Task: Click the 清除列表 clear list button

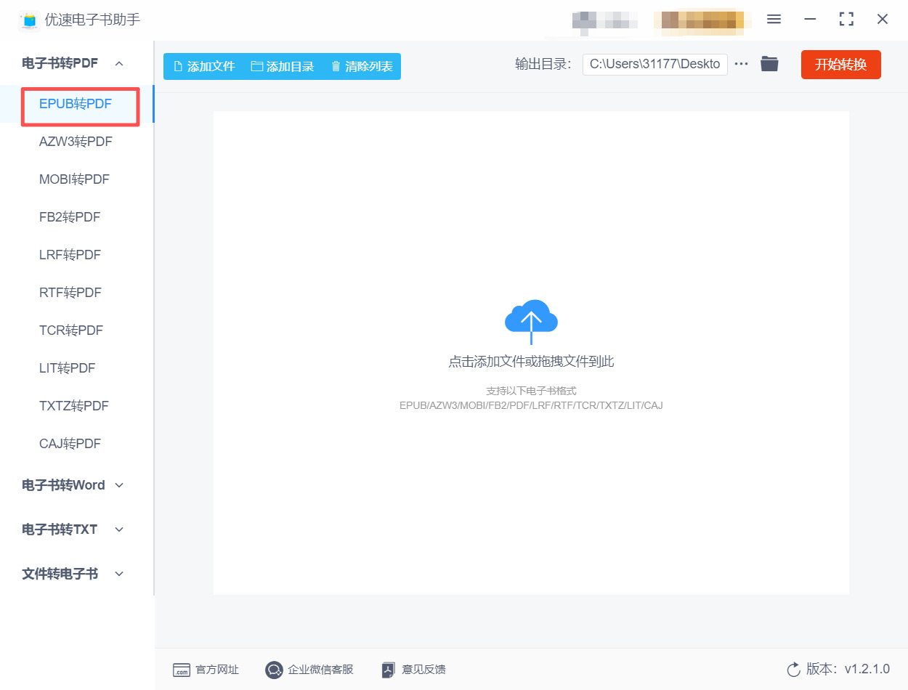Action: click(x=362, y=66)
